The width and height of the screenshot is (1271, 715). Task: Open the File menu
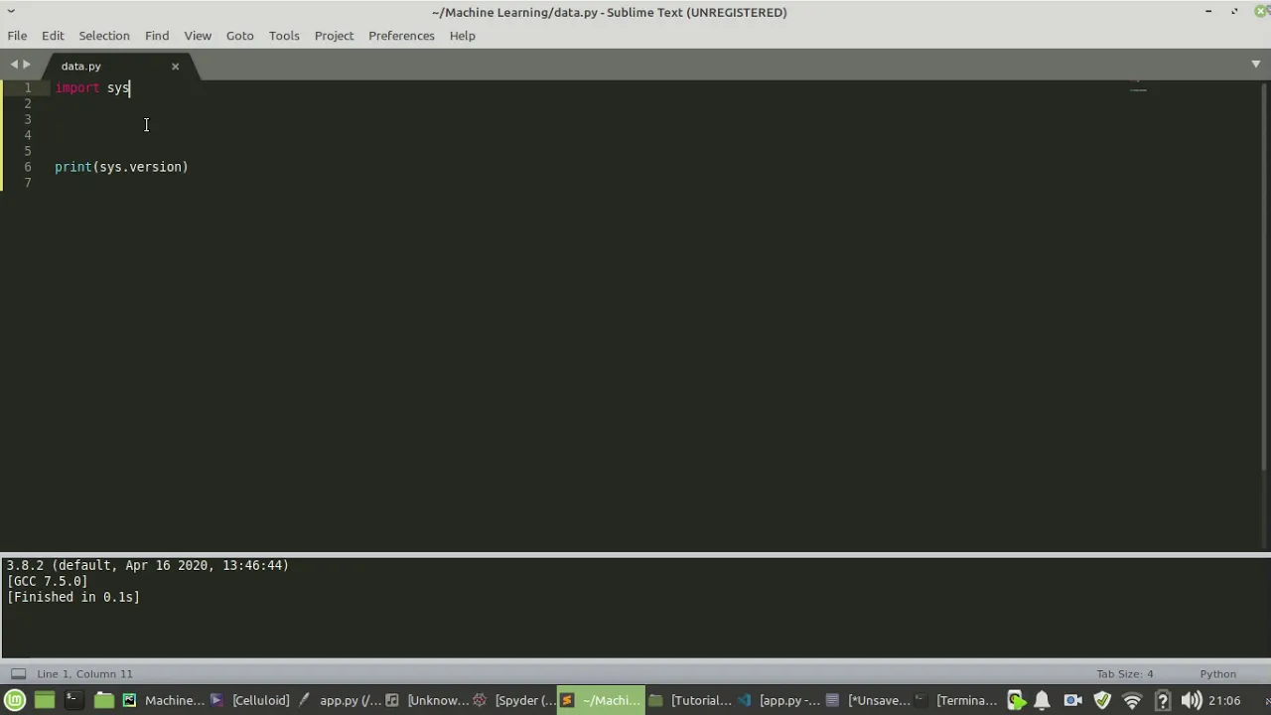(17, 36)
